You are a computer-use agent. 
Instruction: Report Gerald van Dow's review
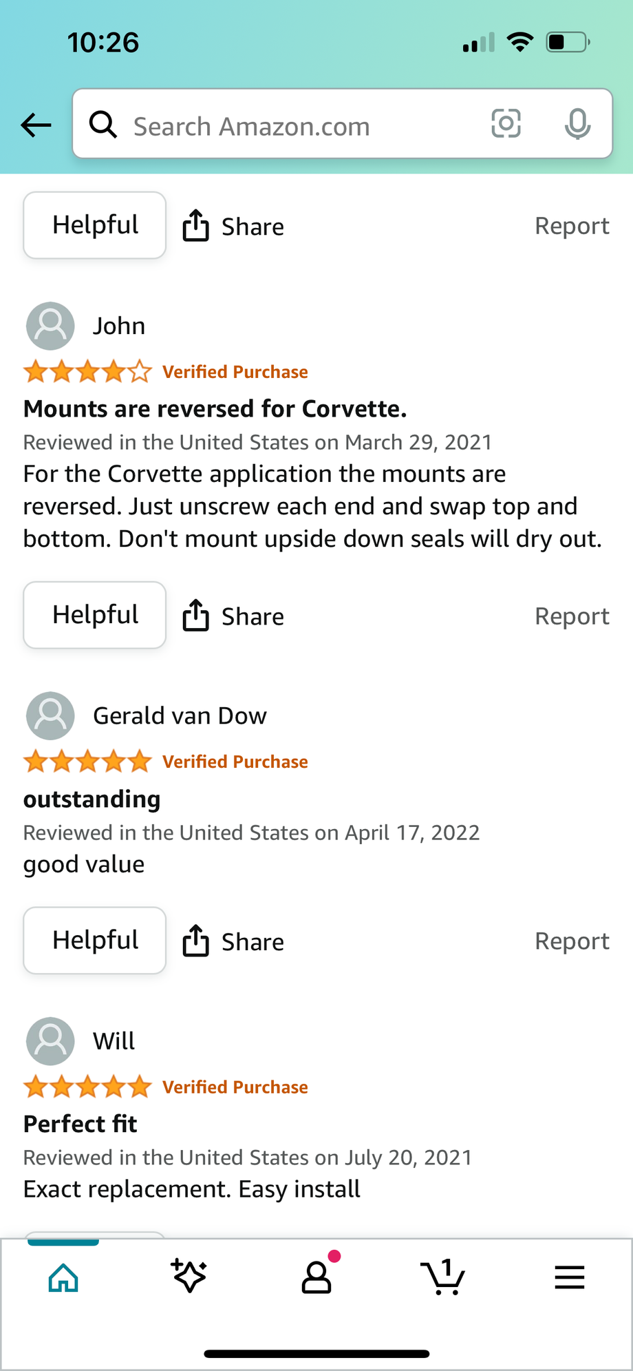point(572,941)
